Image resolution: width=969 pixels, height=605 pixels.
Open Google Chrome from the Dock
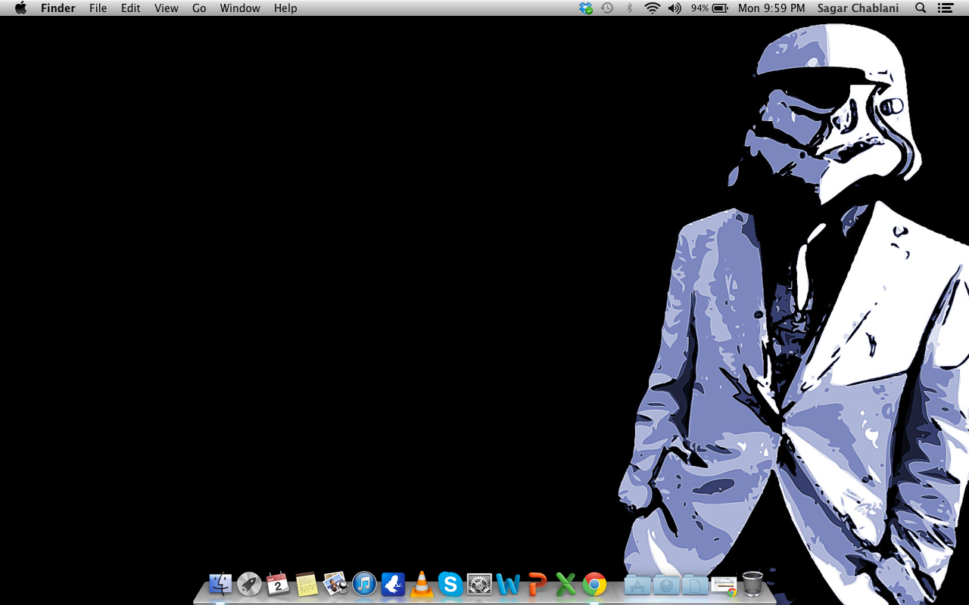coord(594,584)
